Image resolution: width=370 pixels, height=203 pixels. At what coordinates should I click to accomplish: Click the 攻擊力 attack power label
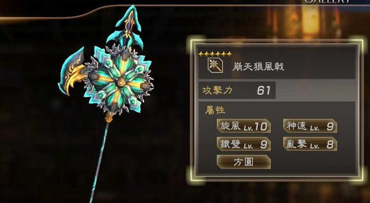pyautogui.click(x=217, y=90)
